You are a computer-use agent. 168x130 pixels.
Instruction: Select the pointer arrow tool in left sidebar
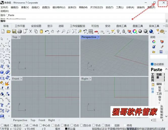pos(2,39)
